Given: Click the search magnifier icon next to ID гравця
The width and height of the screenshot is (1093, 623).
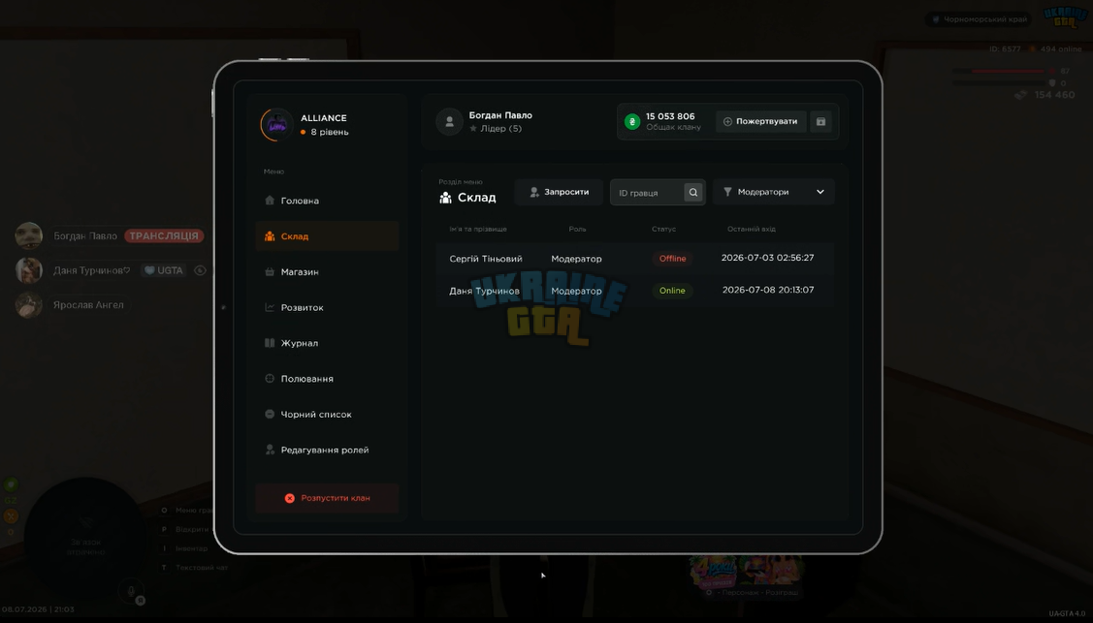Looking at the screenshot, I should [x=692, y=192].
